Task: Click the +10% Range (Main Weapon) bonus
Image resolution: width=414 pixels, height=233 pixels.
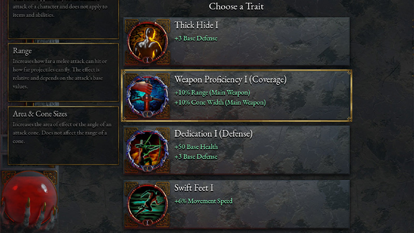Action: (x=212, y=93)
